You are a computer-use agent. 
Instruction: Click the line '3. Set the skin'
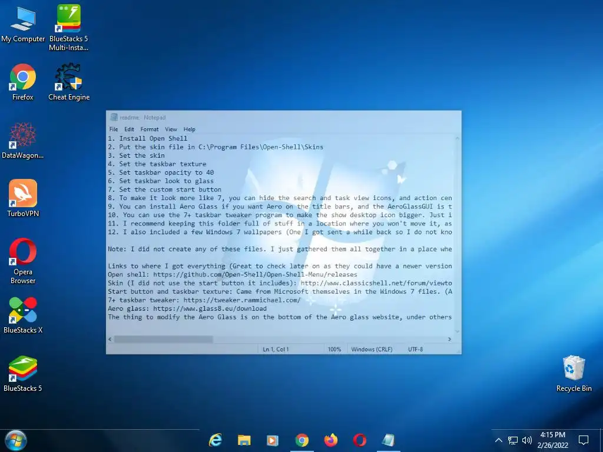pyautogui.click(x=136, y=155)
